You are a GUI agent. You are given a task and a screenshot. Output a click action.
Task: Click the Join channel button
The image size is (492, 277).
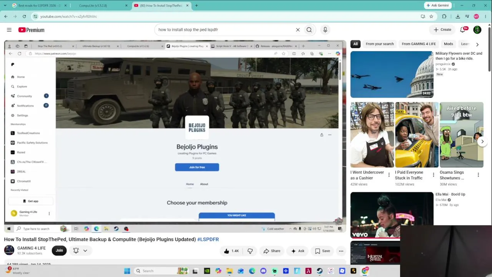(x=59, y=250)
